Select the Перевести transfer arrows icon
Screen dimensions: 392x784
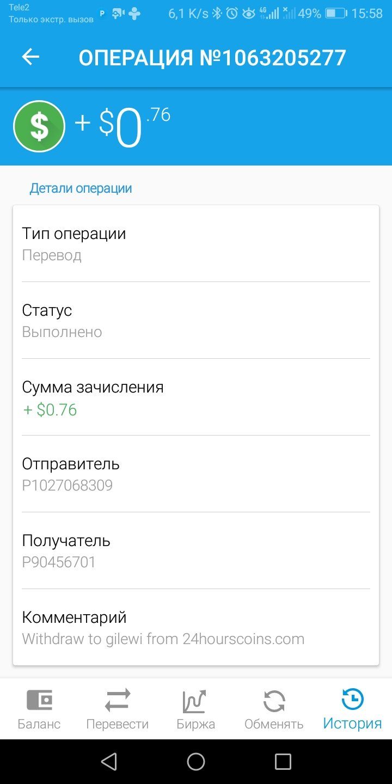118,700
